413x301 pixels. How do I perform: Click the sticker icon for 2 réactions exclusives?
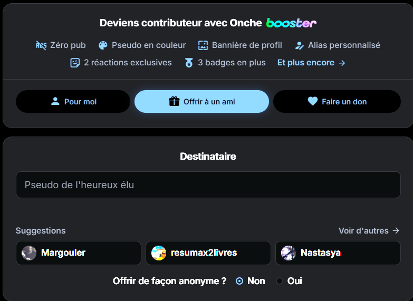pyautogui.click(x=75, y=63)
